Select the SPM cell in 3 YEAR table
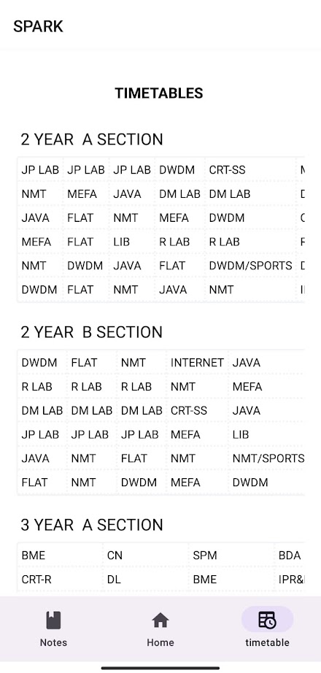 click(x=205, y=555)
